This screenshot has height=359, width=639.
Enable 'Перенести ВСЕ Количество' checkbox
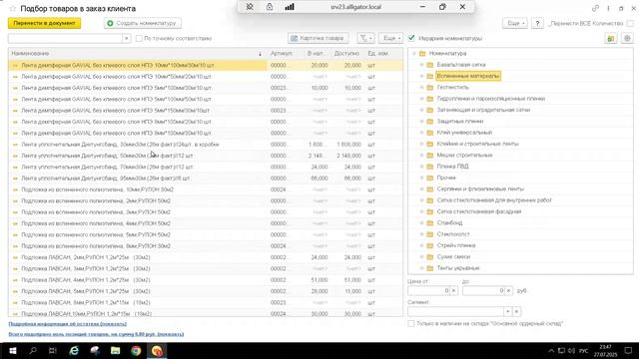[630, 24]
